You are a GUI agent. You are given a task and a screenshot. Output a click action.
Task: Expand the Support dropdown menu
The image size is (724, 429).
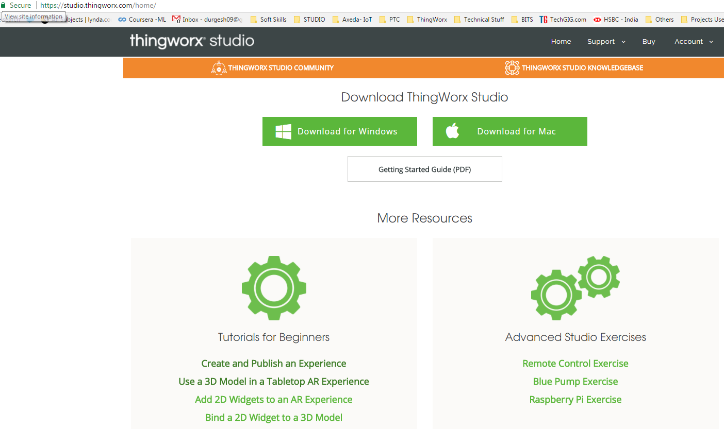pos(606,42)
